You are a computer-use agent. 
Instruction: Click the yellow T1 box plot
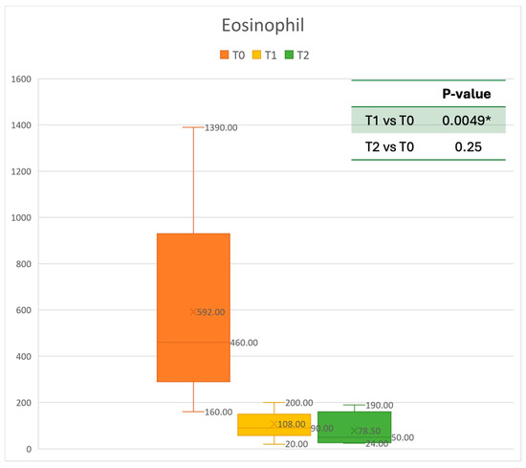[274, 425]
